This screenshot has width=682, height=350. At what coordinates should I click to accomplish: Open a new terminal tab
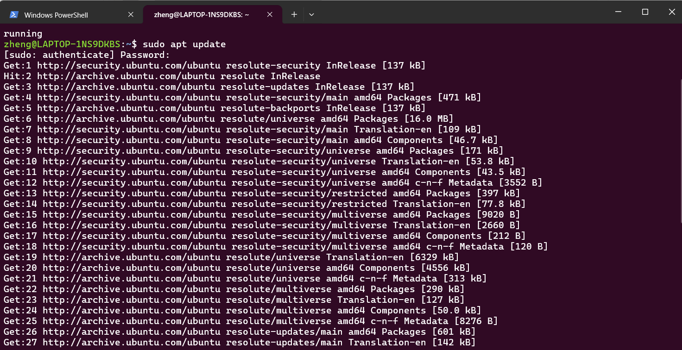pyautogui.click(x=294, y=15)
